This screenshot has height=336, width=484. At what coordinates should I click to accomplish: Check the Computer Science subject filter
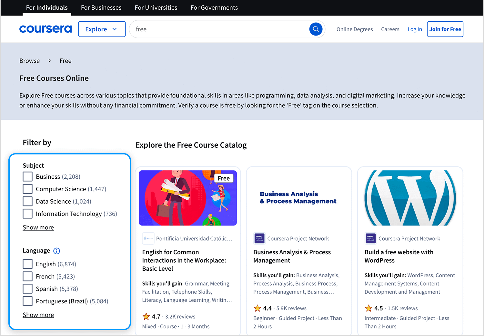click(x=28, y=189)
